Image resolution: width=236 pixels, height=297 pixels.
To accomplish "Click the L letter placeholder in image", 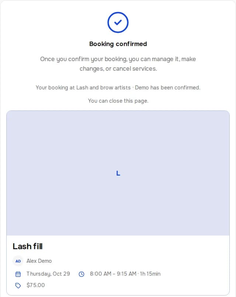I will [x=118, y=173].
